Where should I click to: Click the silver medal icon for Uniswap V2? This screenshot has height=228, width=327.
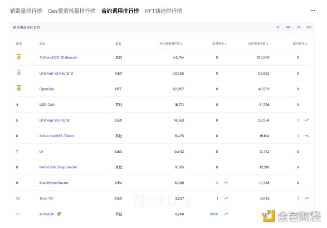coord(19,72)
